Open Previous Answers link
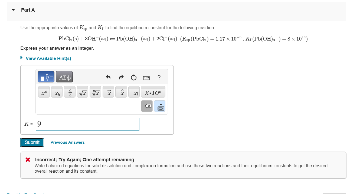The width and height of the screenshot is (350, 194). pyautogui.click(x=67, y=142)
